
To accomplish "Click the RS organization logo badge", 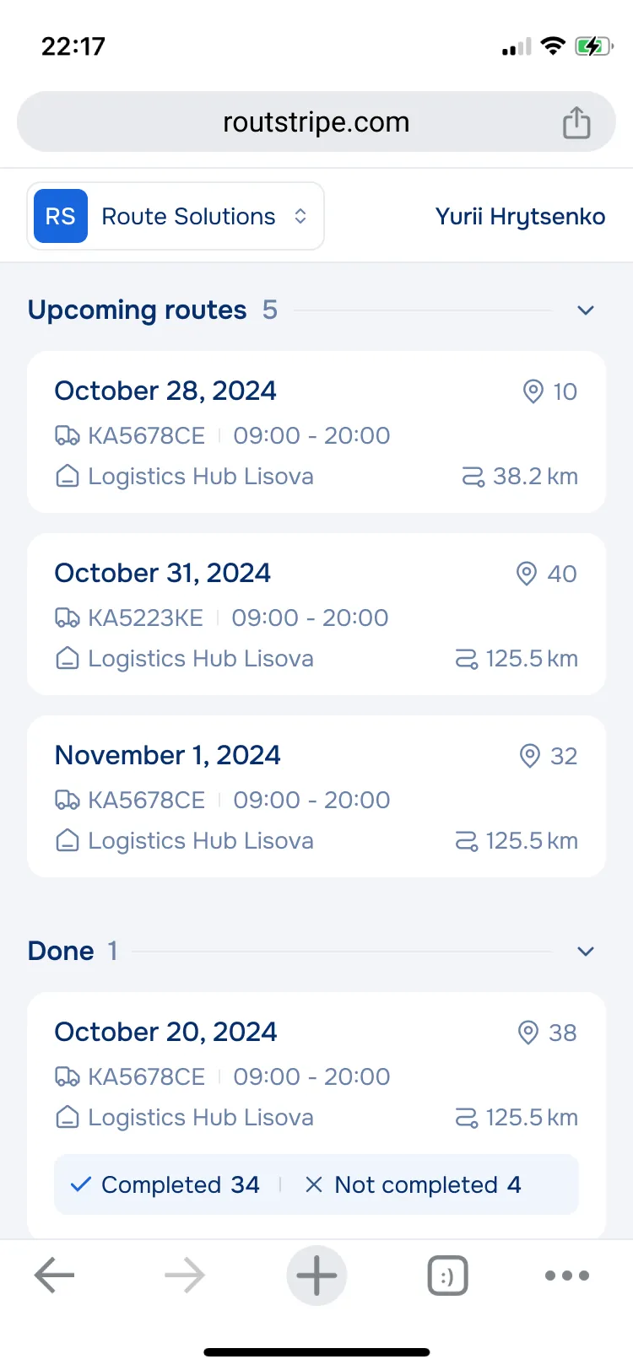I will click(61, 216).
